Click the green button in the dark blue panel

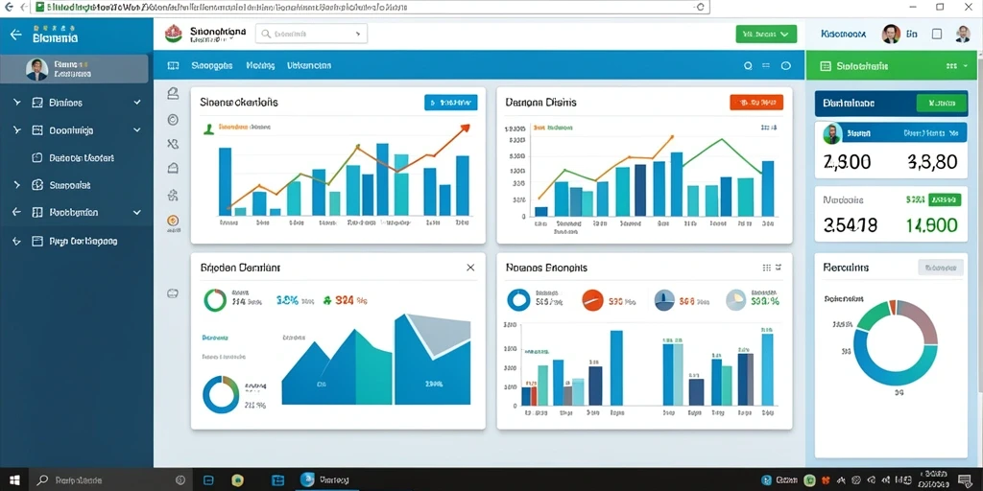tap(941, 104)
